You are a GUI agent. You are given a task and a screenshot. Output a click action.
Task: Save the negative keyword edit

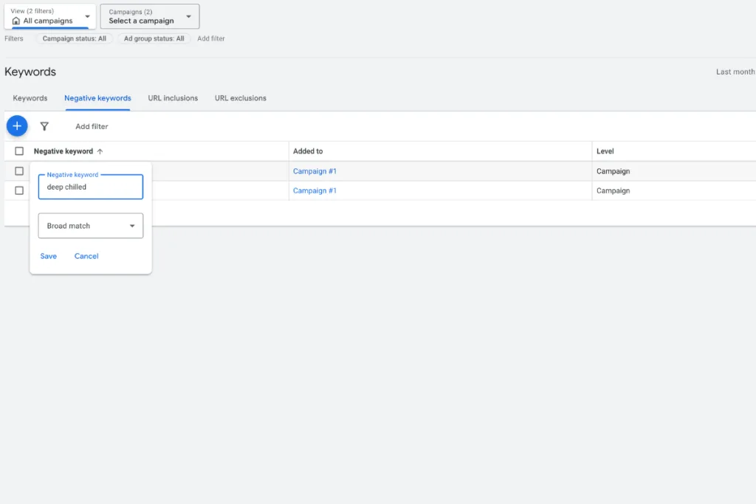coord(48,256)
